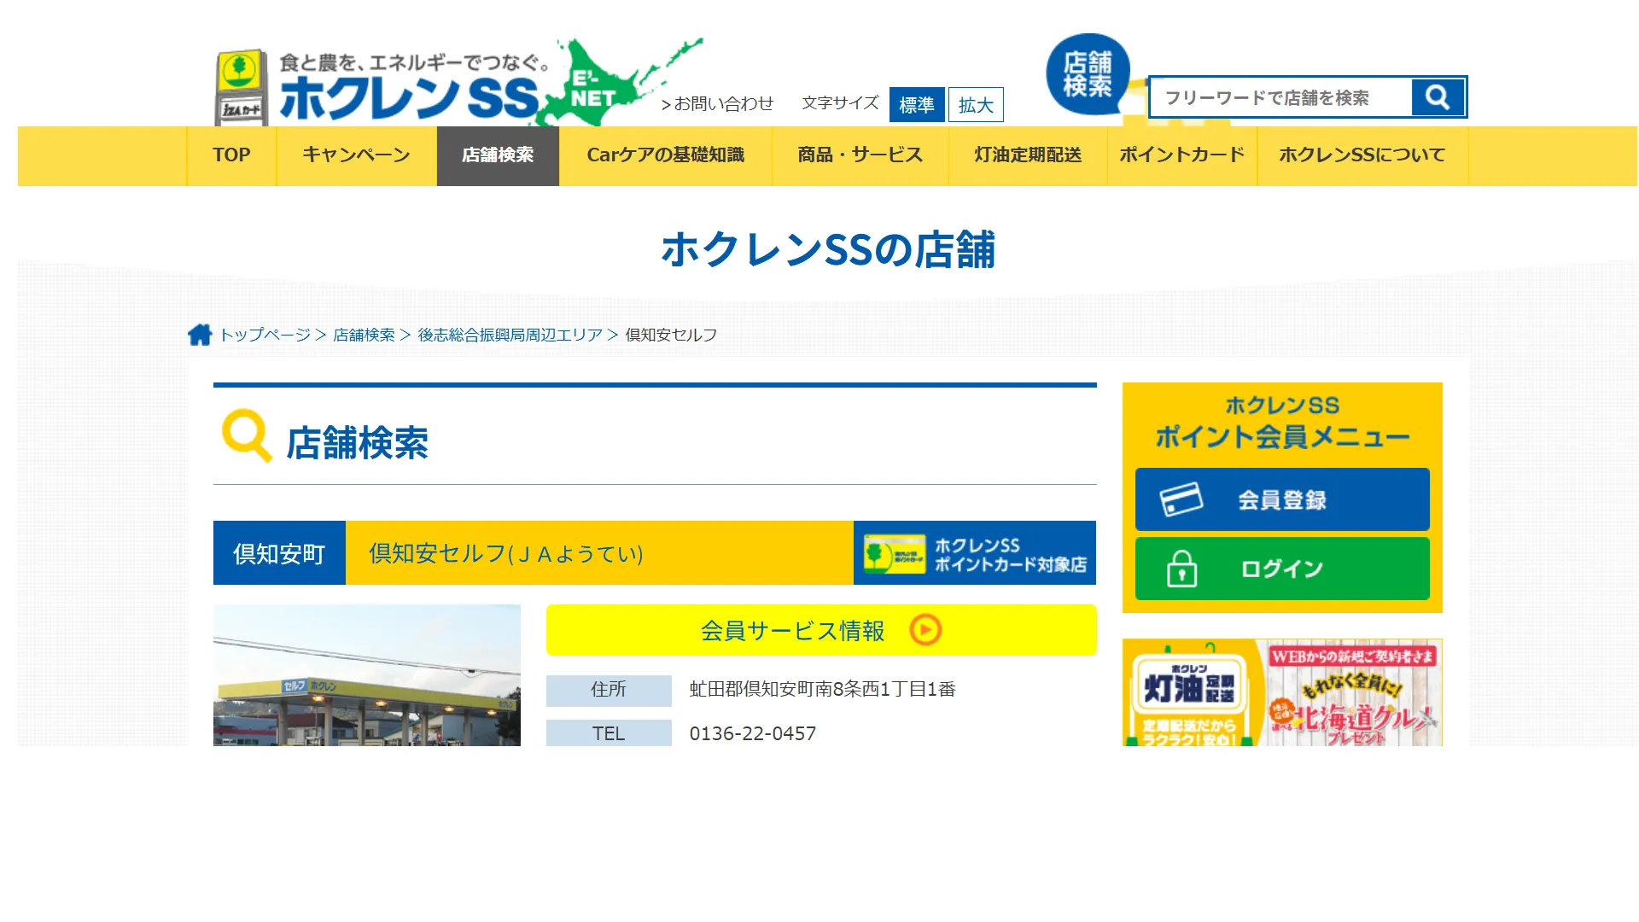Click the padlock icon on ログイン
This screenshot has width=1639, height=922.
coord(1181,569)
